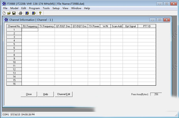Open the Edit menu
The image size is (179, 118).
(x=24, y=8)
